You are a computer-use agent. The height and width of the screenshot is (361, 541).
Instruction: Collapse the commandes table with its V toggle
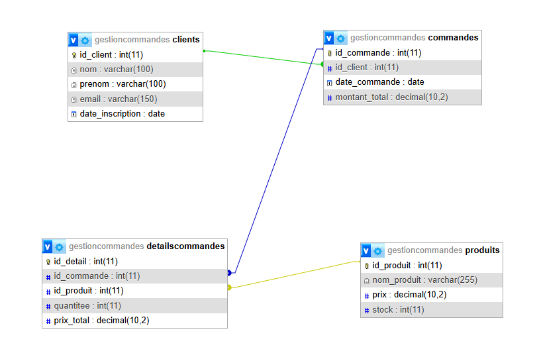point(329,38)
